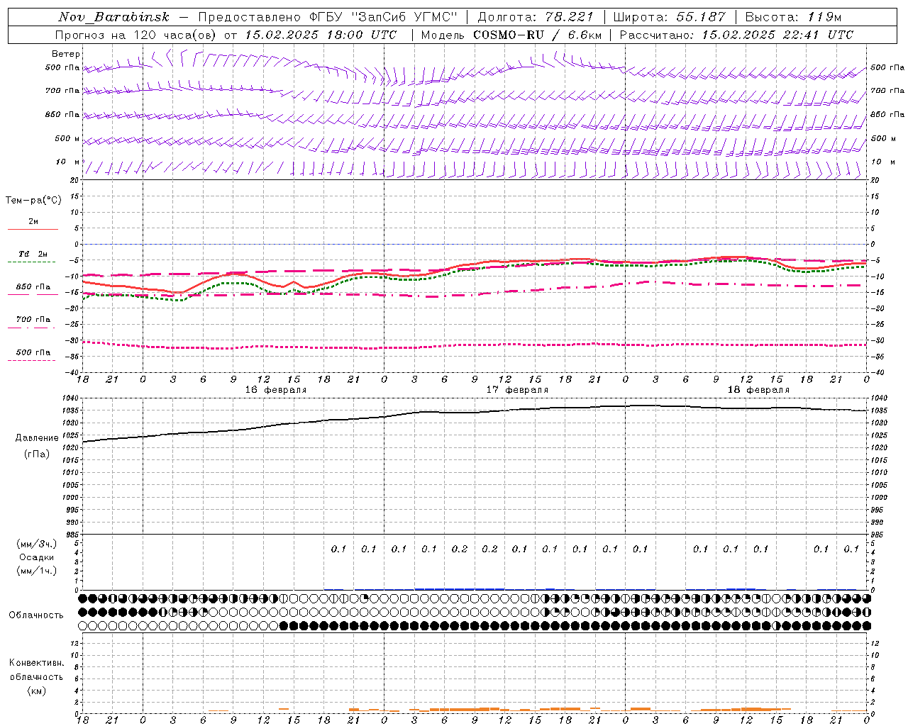This screenshot has height=726, width=908.
Task: Click the latitude value 55.187
Action: point(701,17)
